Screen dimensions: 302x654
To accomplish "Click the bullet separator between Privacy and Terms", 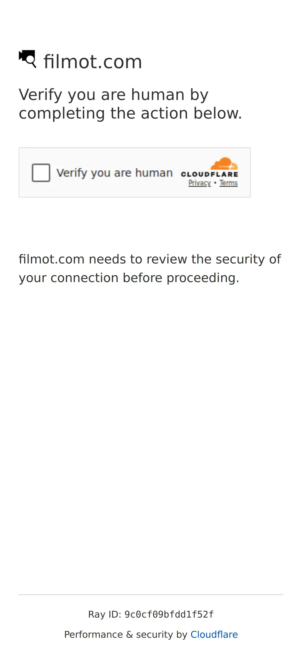I will (215, 183).
